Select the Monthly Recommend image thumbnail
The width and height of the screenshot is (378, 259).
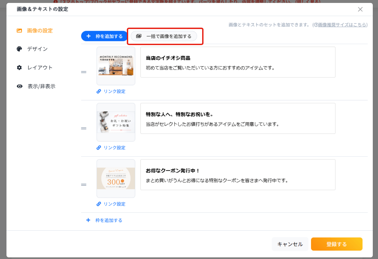pos(116,66)
